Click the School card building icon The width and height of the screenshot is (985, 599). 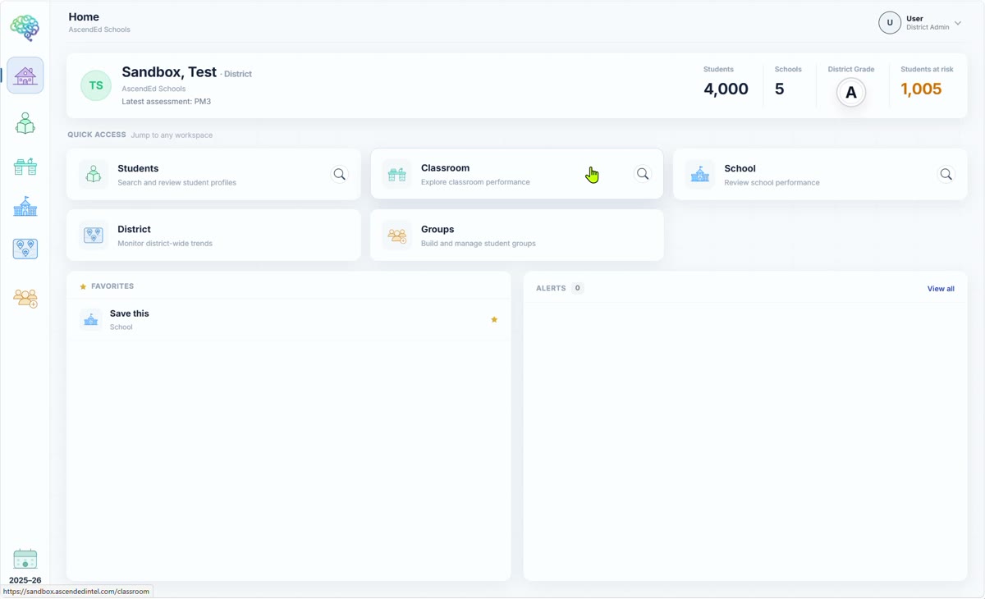pos(700,174)
